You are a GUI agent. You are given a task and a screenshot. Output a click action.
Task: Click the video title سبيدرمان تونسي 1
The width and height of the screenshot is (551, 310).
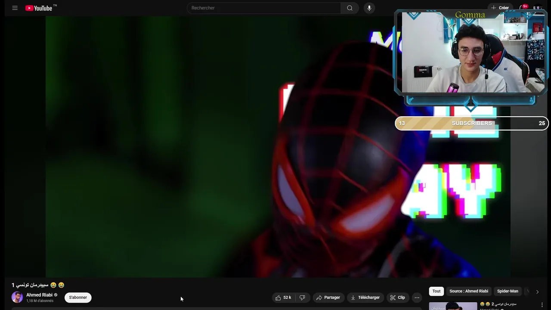(38, 285)
